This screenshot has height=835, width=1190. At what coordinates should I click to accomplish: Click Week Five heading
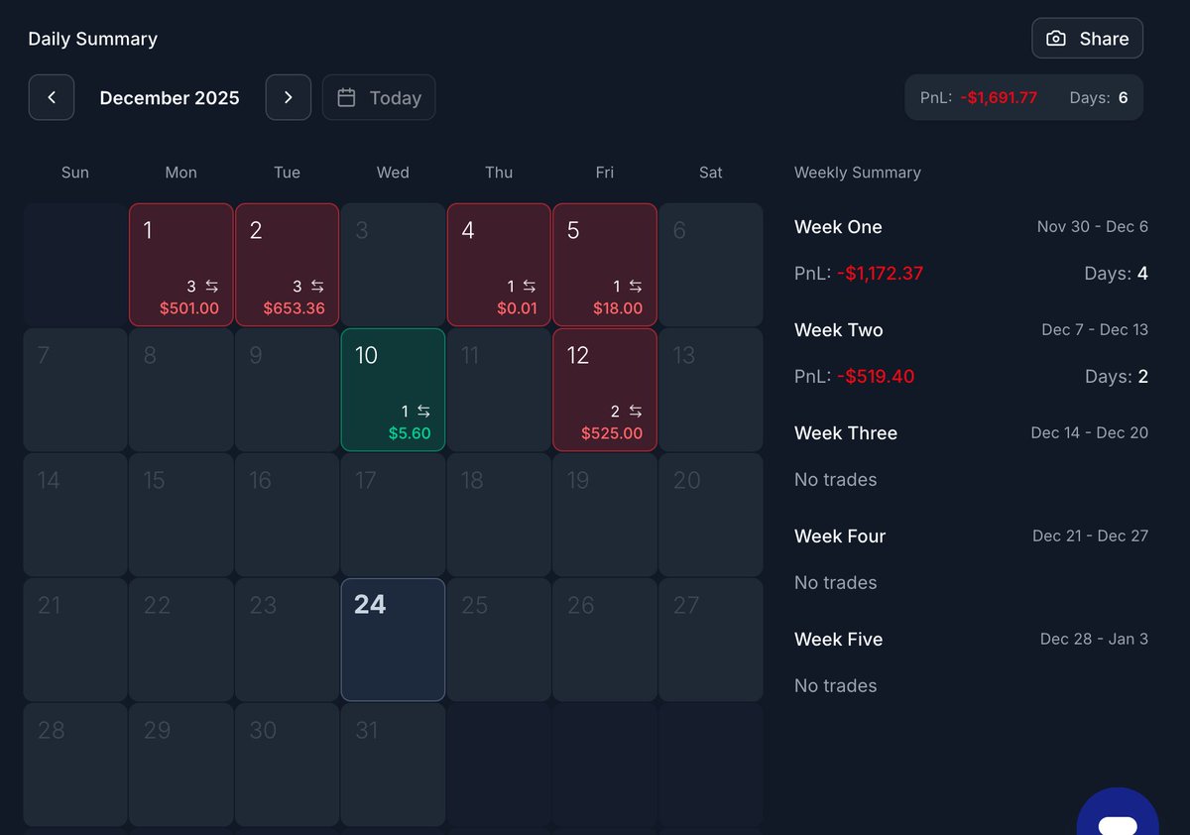click(x=839, y=640)
